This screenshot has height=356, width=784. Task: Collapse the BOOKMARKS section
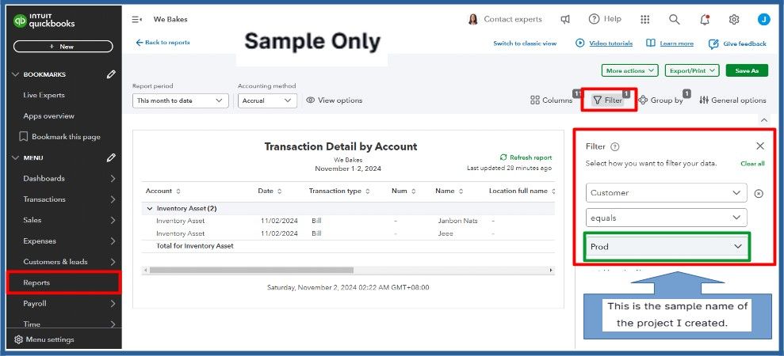(x=16, y=74)
